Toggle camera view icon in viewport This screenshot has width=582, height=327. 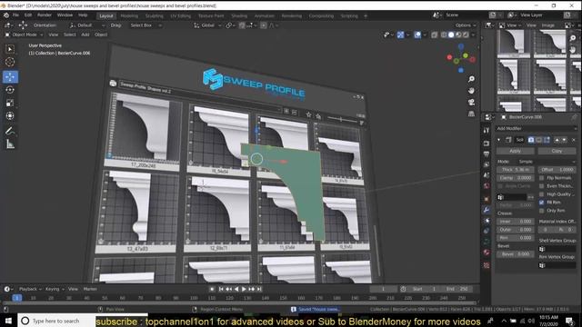[x=471, y=102]
